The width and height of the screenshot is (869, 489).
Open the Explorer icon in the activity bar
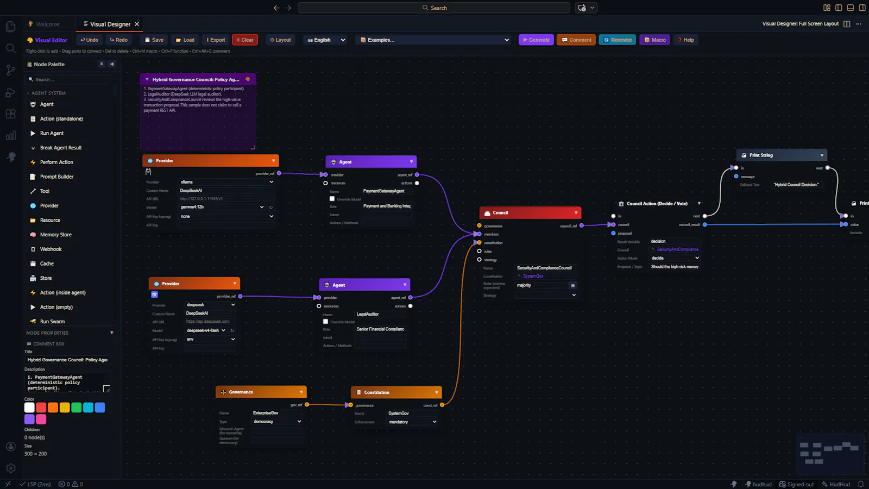coord(10,27)
